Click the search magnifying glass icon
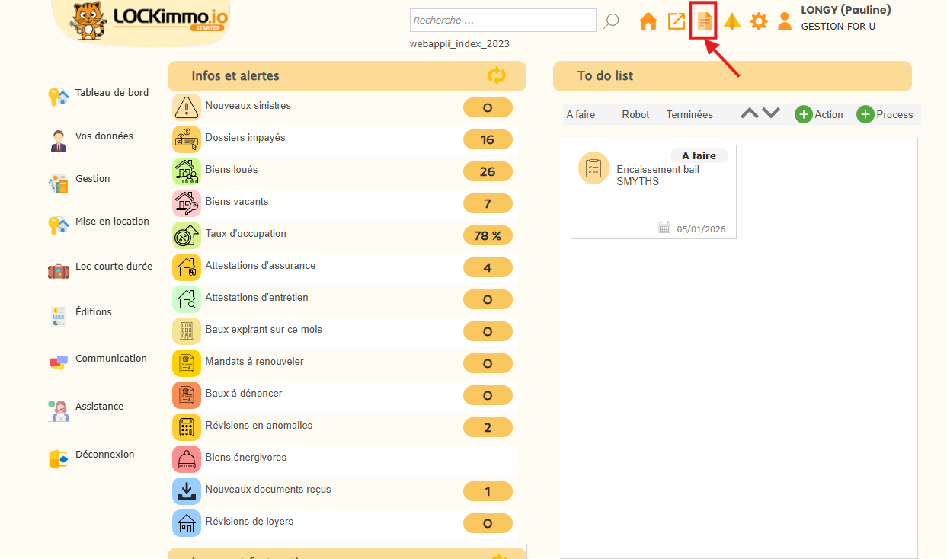This screenshot has height=559, width=947. pos(611,21)
